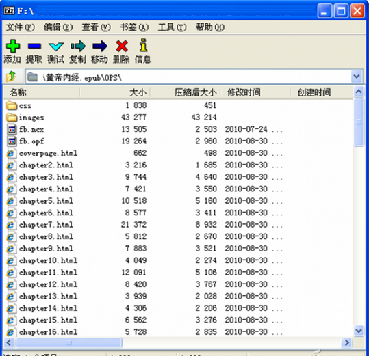Screen dimensions: 369x356
Task: Select the chapter14.html file name
Action: click(48, 308)
